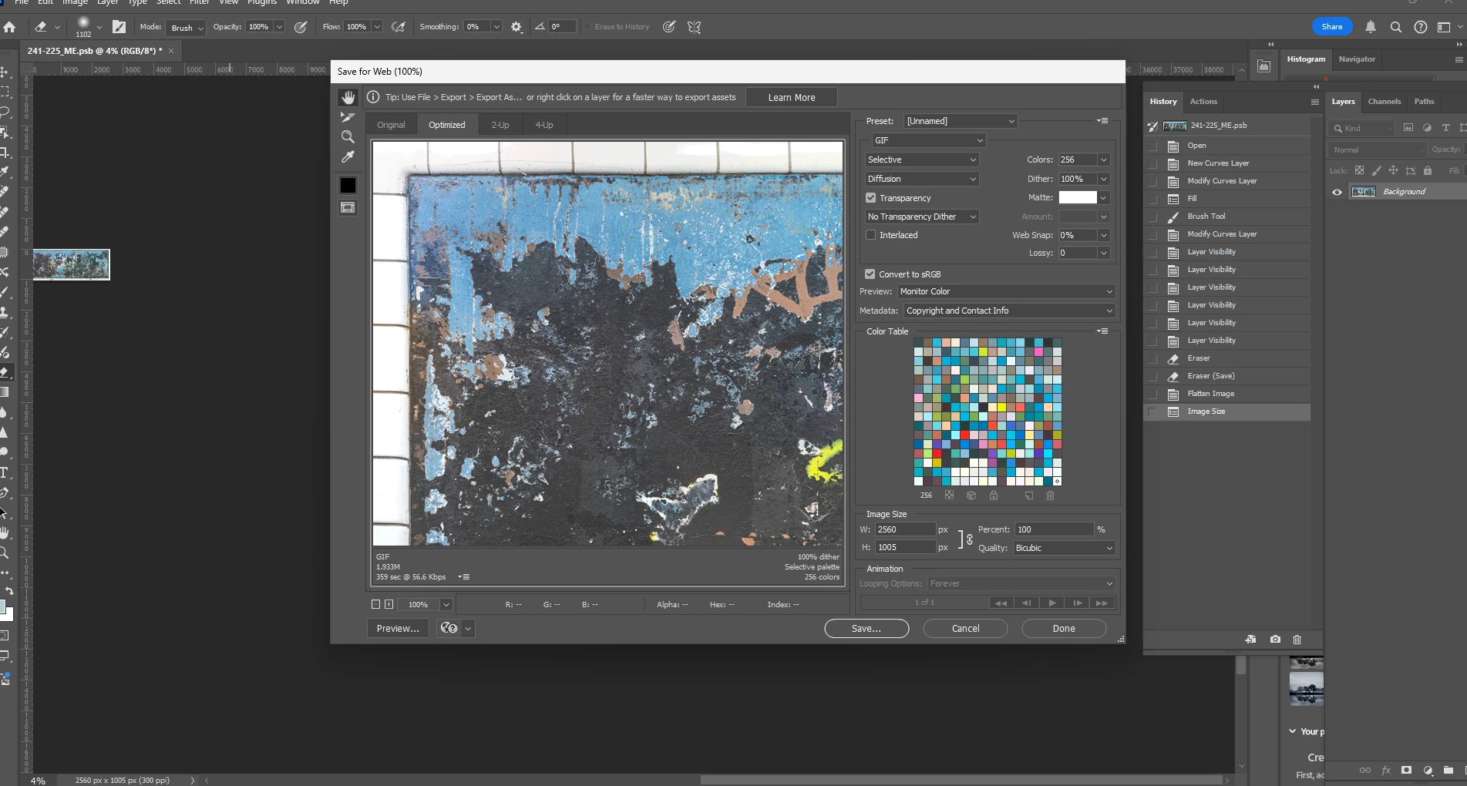Open the Metadata dropdown

1009,311
